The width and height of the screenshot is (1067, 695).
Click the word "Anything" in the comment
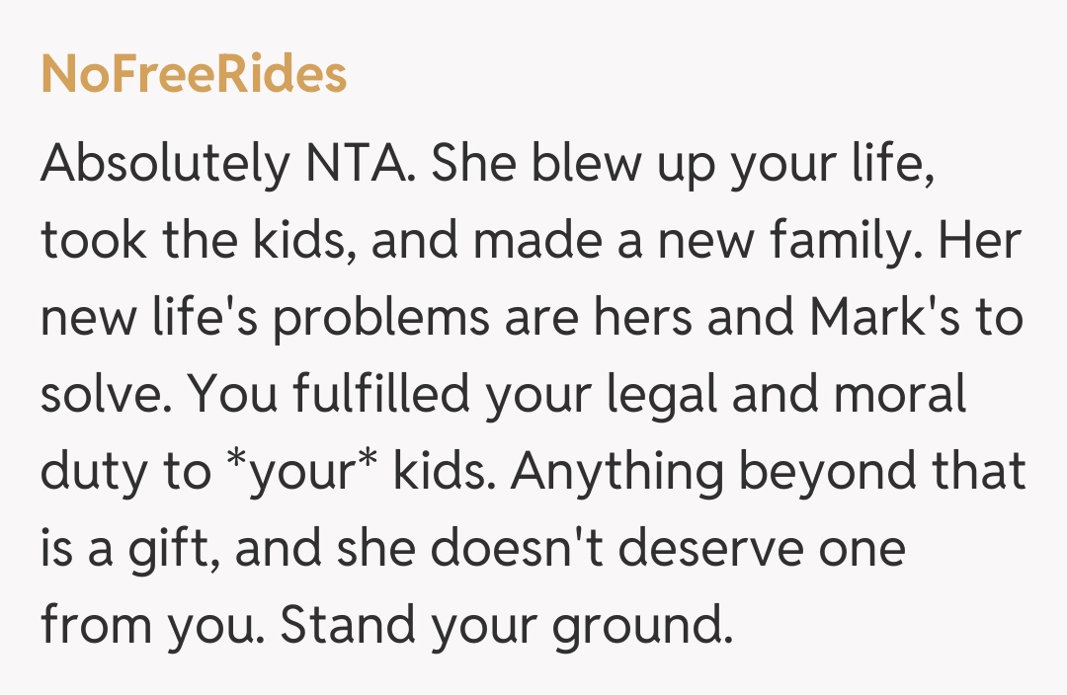click(616, 473)
